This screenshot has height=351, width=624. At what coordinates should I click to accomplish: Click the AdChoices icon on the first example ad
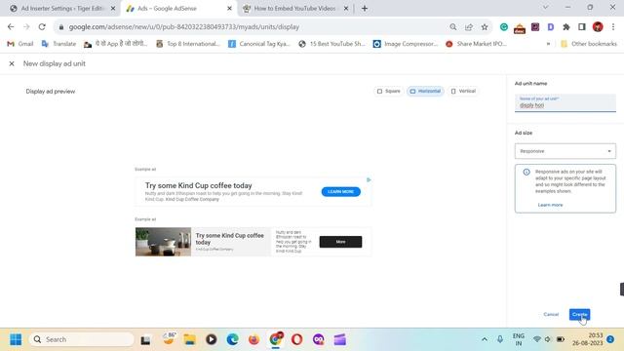369,179
